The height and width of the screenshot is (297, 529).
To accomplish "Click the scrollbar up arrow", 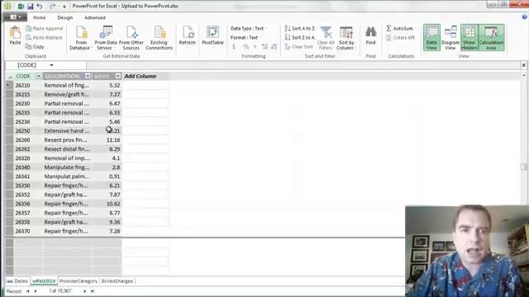I will [523, 75].
